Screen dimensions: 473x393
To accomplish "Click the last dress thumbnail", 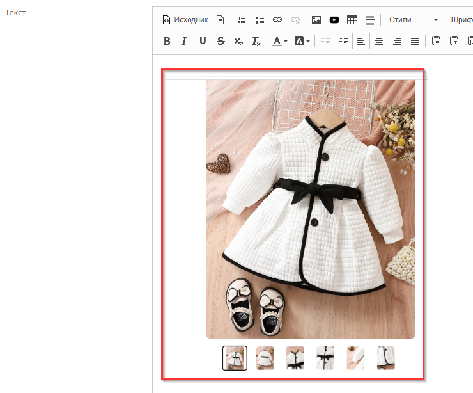I will [386, 358].
